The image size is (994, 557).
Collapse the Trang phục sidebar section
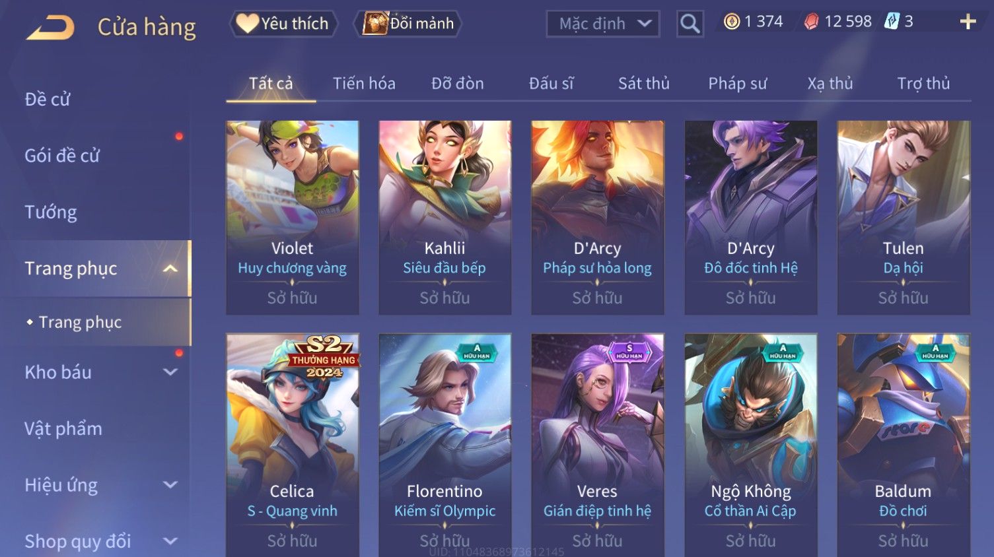pyautogui.click(x=170, y=269)
